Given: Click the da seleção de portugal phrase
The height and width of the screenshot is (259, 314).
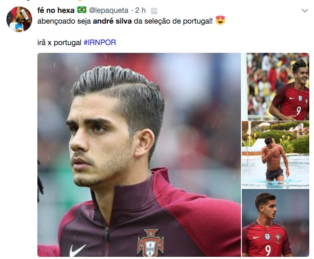Looking at the screenshot, I should pyautogui.click(x=173, y=21).
